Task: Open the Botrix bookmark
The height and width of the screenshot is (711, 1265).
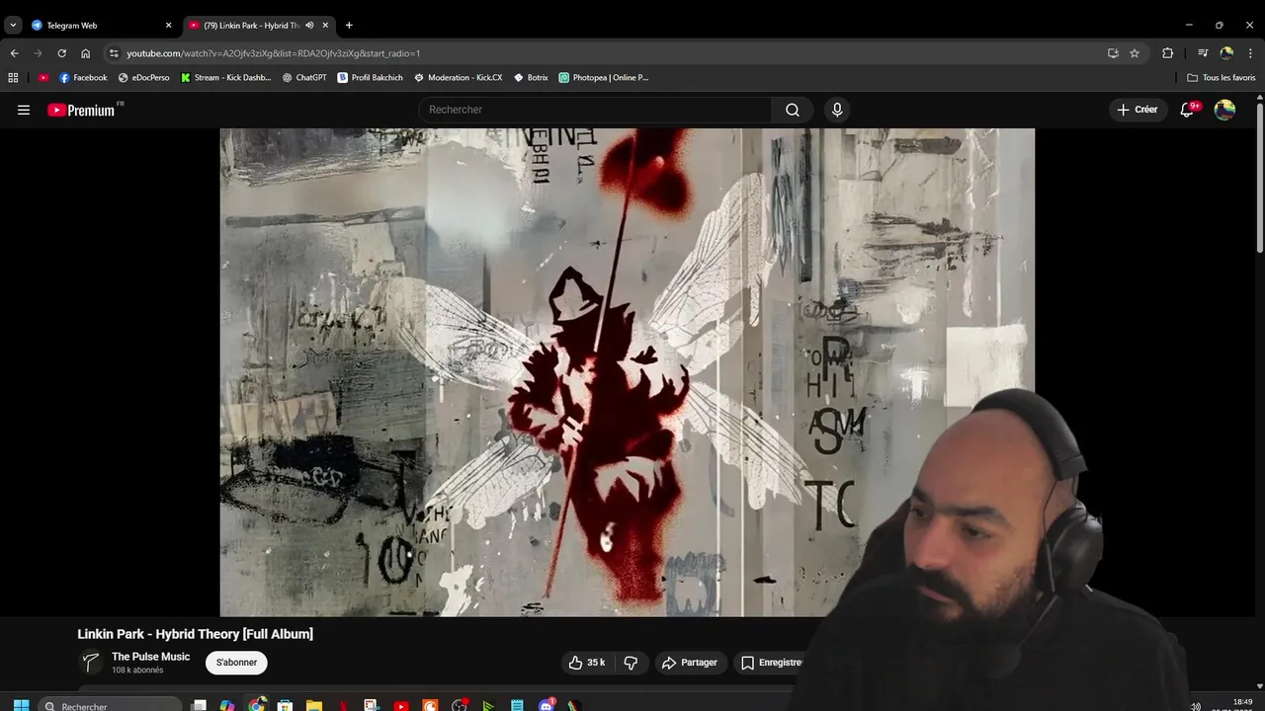Action: pos(531,77)
